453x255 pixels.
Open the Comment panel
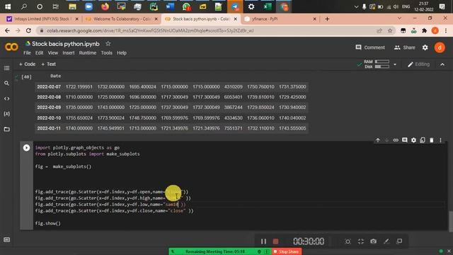point(370,47)
